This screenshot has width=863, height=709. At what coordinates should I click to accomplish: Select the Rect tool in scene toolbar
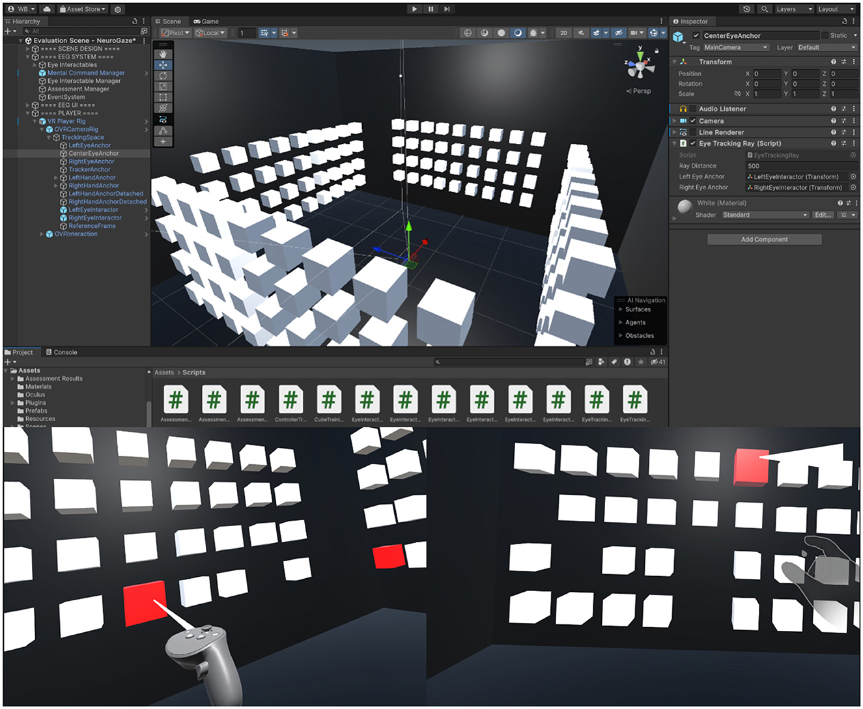click(x=163, y=98)
